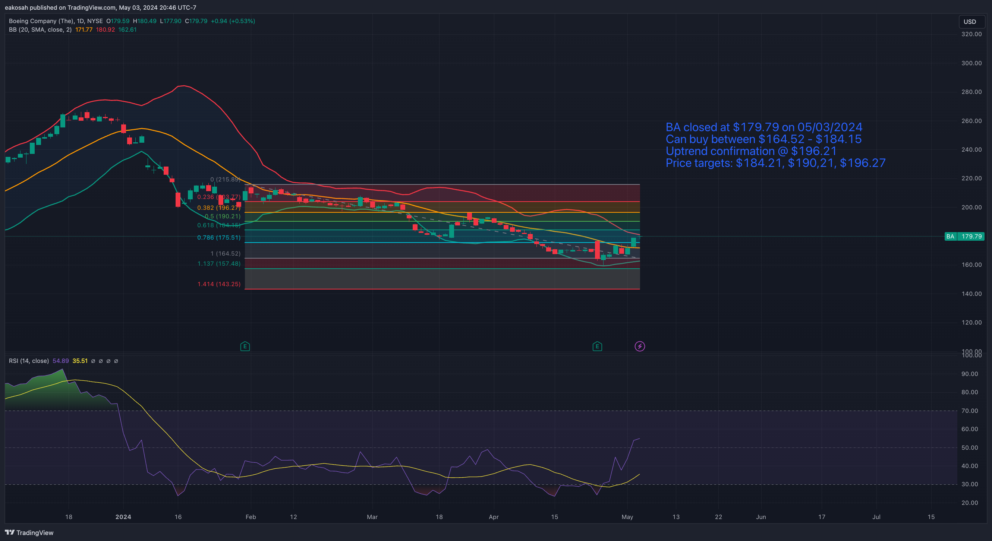
Task: Click the High price value H180.49
Action: [144, 21]
